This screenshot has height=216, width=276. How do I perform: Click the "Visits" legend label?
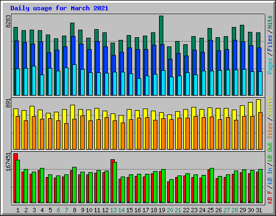pos(270,106)
